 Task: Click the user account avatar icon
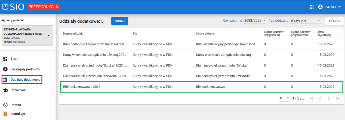(x=320, y=7)
